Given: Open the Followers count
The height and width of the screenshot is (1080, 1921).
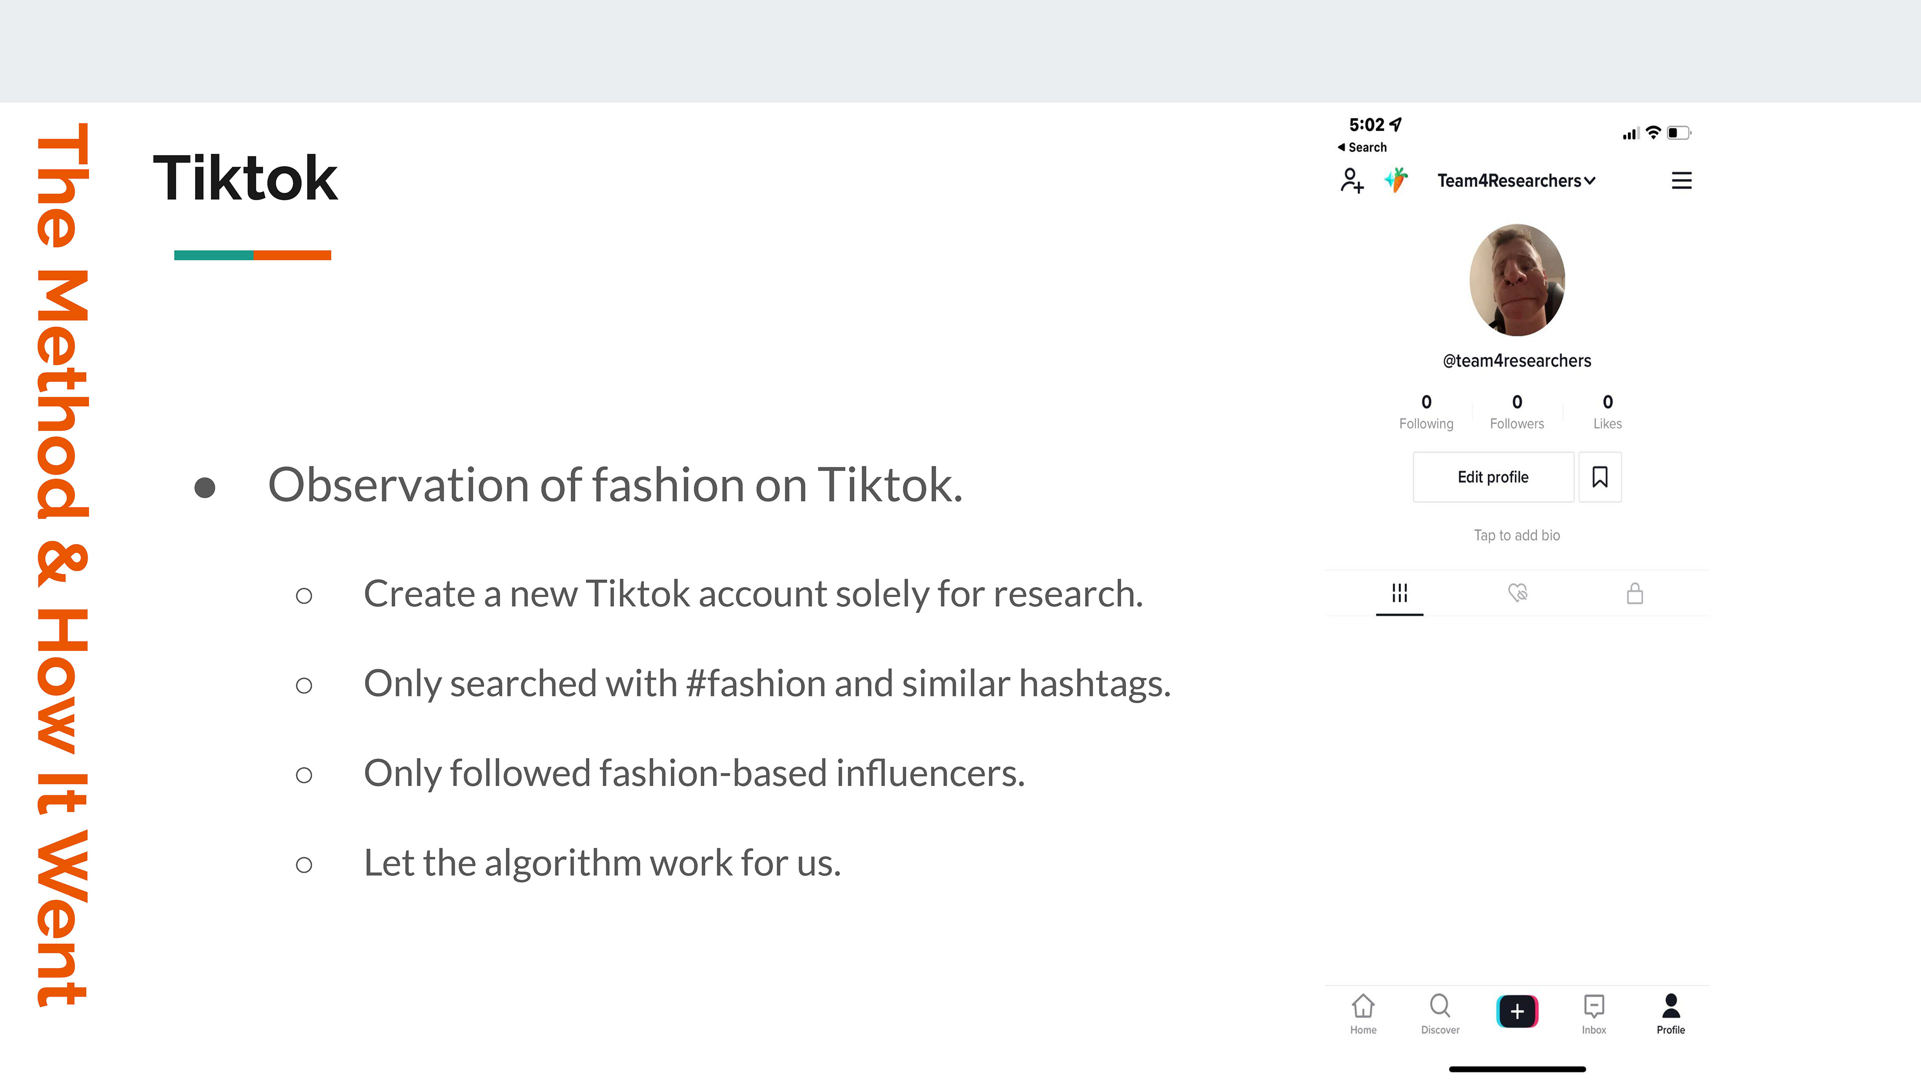Looking at the screenshot, I should [1517, 411].
